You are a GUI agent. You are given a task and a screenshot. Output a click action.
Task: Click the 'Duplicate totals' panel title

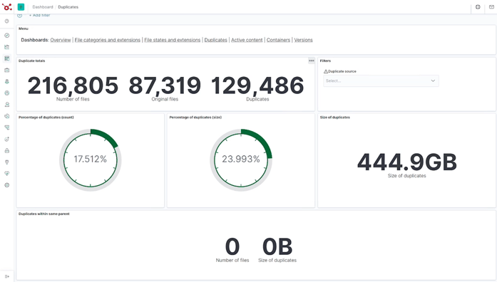31,61
